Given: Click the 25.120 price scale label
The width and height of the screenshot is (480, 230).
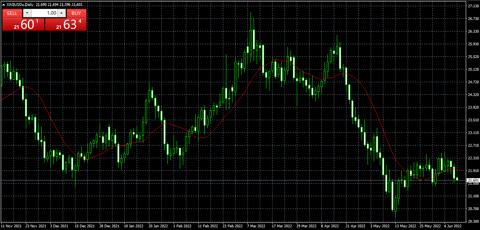Looking at the screenshot, I should (473, 69).
